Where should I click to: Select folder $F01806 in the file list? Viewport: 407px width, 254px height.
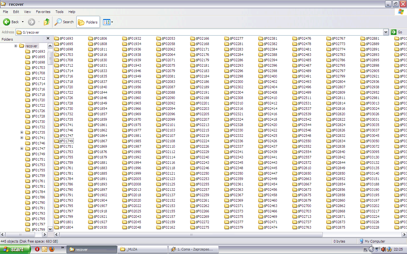pos(97,38)
